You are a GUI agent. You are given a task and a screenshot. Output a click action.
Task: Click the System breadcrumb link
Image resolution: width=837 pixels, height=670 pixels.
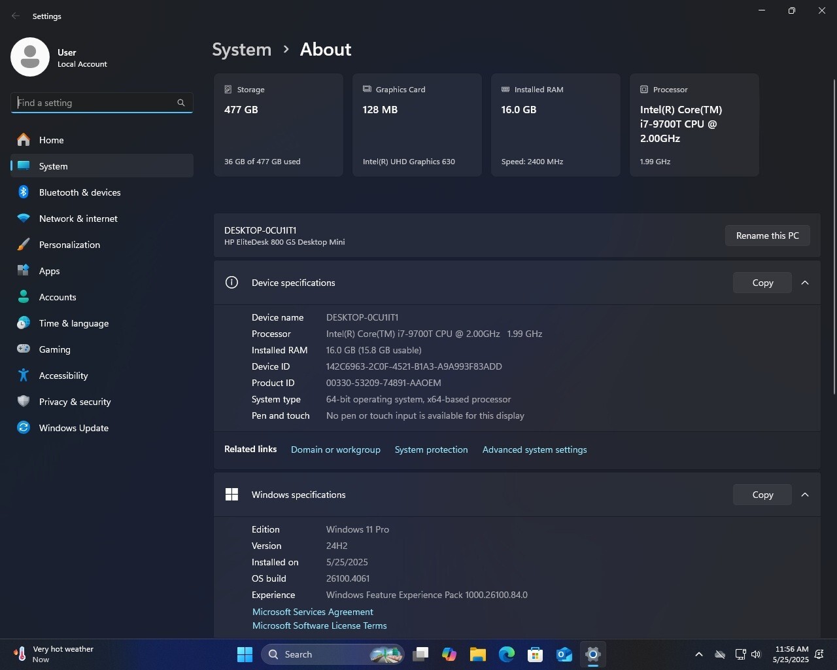pos(242,50)
